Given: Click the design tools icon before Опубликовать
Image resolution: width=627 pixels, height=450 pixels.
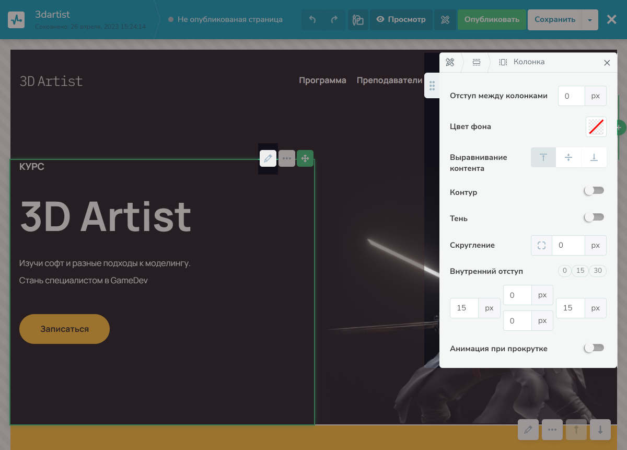Looking at the screenshot, I should pyautogui.click(x=445, y=20).
